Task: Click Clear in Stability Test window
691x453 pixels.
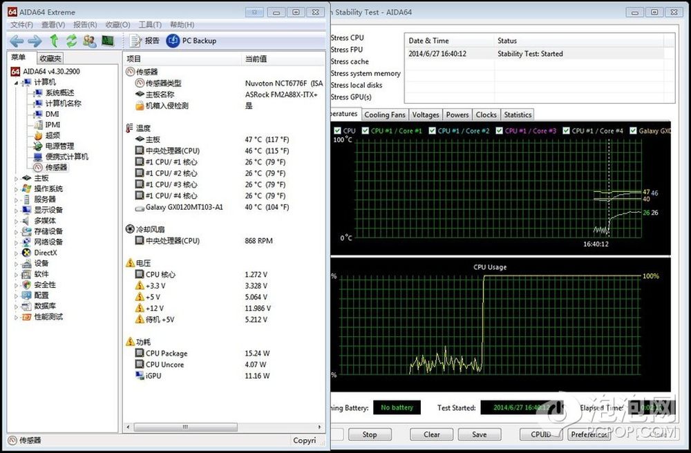Action: pyautogui.click(x=431, y=434)
